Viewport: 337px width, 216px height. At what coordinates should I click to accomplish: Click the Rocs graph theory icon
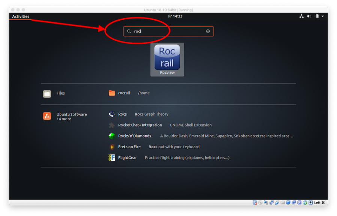tap(112, 114)
